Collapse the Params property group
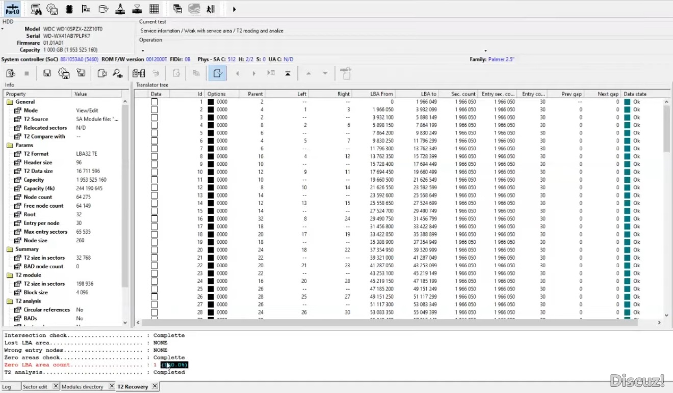The image size is (673, 393). click(10, 145)
